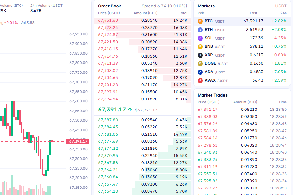Screen dimensions: 293x195
Task: Click the large last price 67,391.17
Action: coord(112,110)
